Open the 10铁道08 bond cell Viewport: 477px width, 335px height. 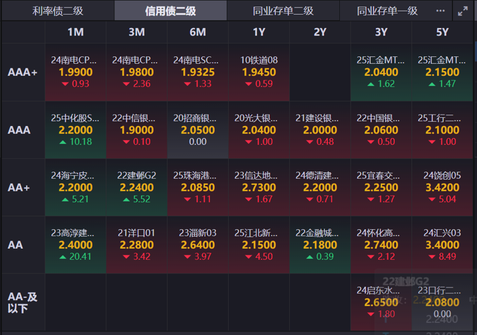coord(259,72)
